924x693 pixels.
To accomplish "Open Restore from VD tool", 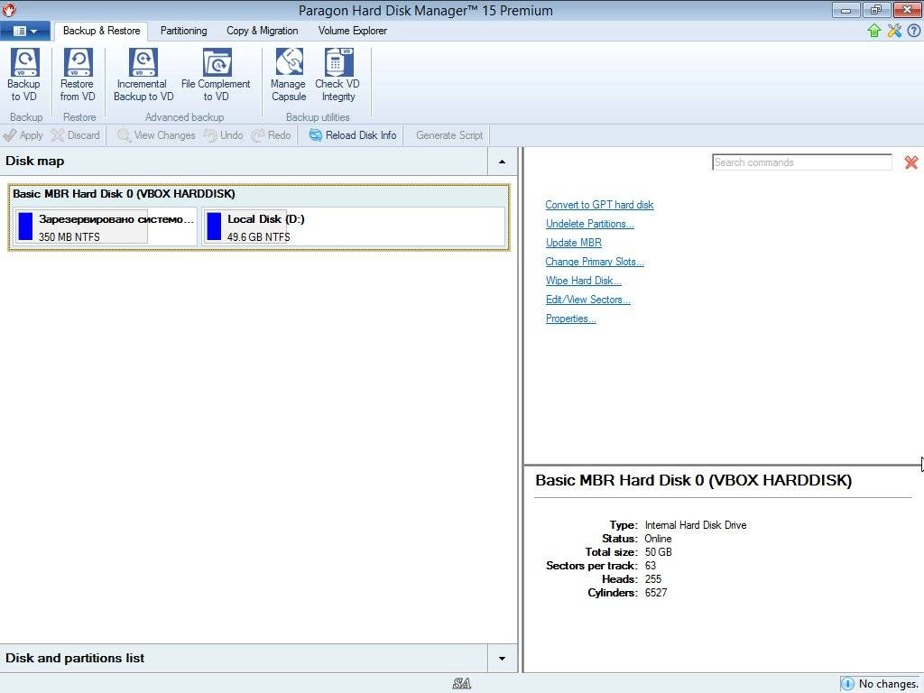I will click(78, 75).
